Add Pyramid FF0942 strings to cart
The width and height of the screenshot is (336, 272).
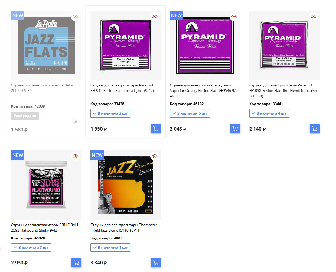coord(156,129)
